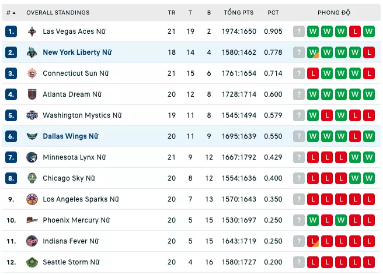
Task: Click the Chicago Sky team logo
Action: coord(32,178)
